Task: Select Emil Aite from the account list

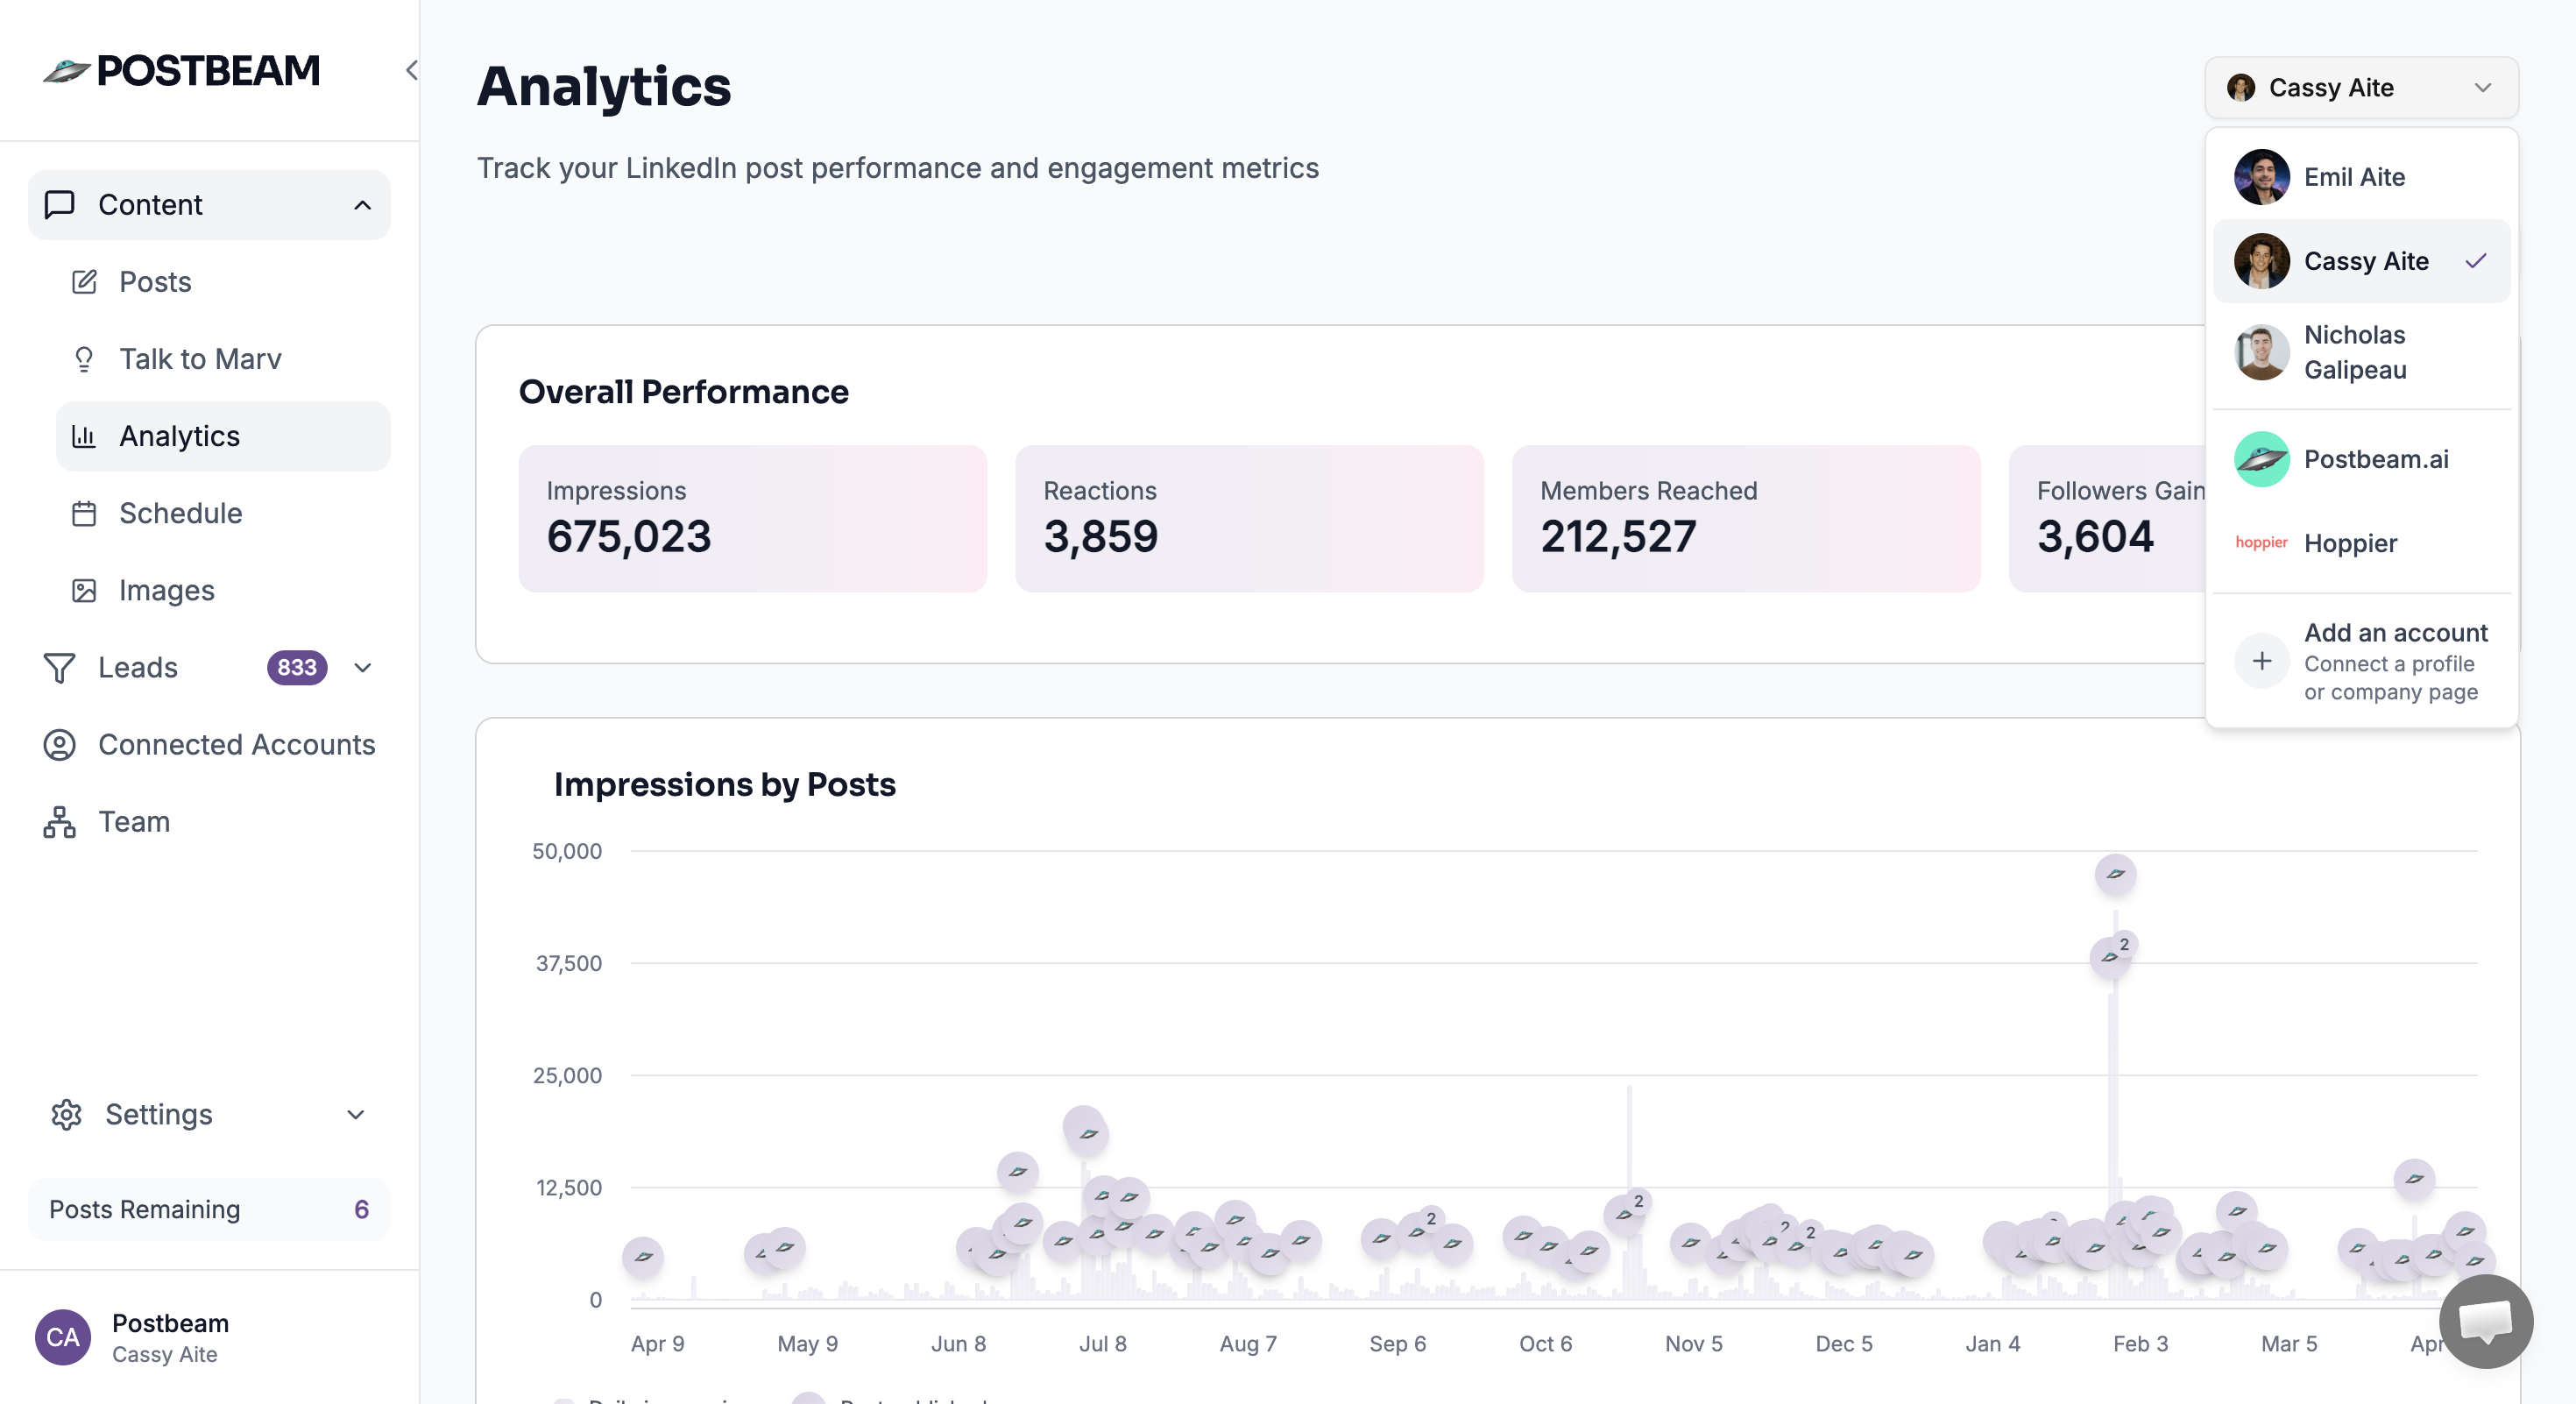Action: (x=2354, y=177)
